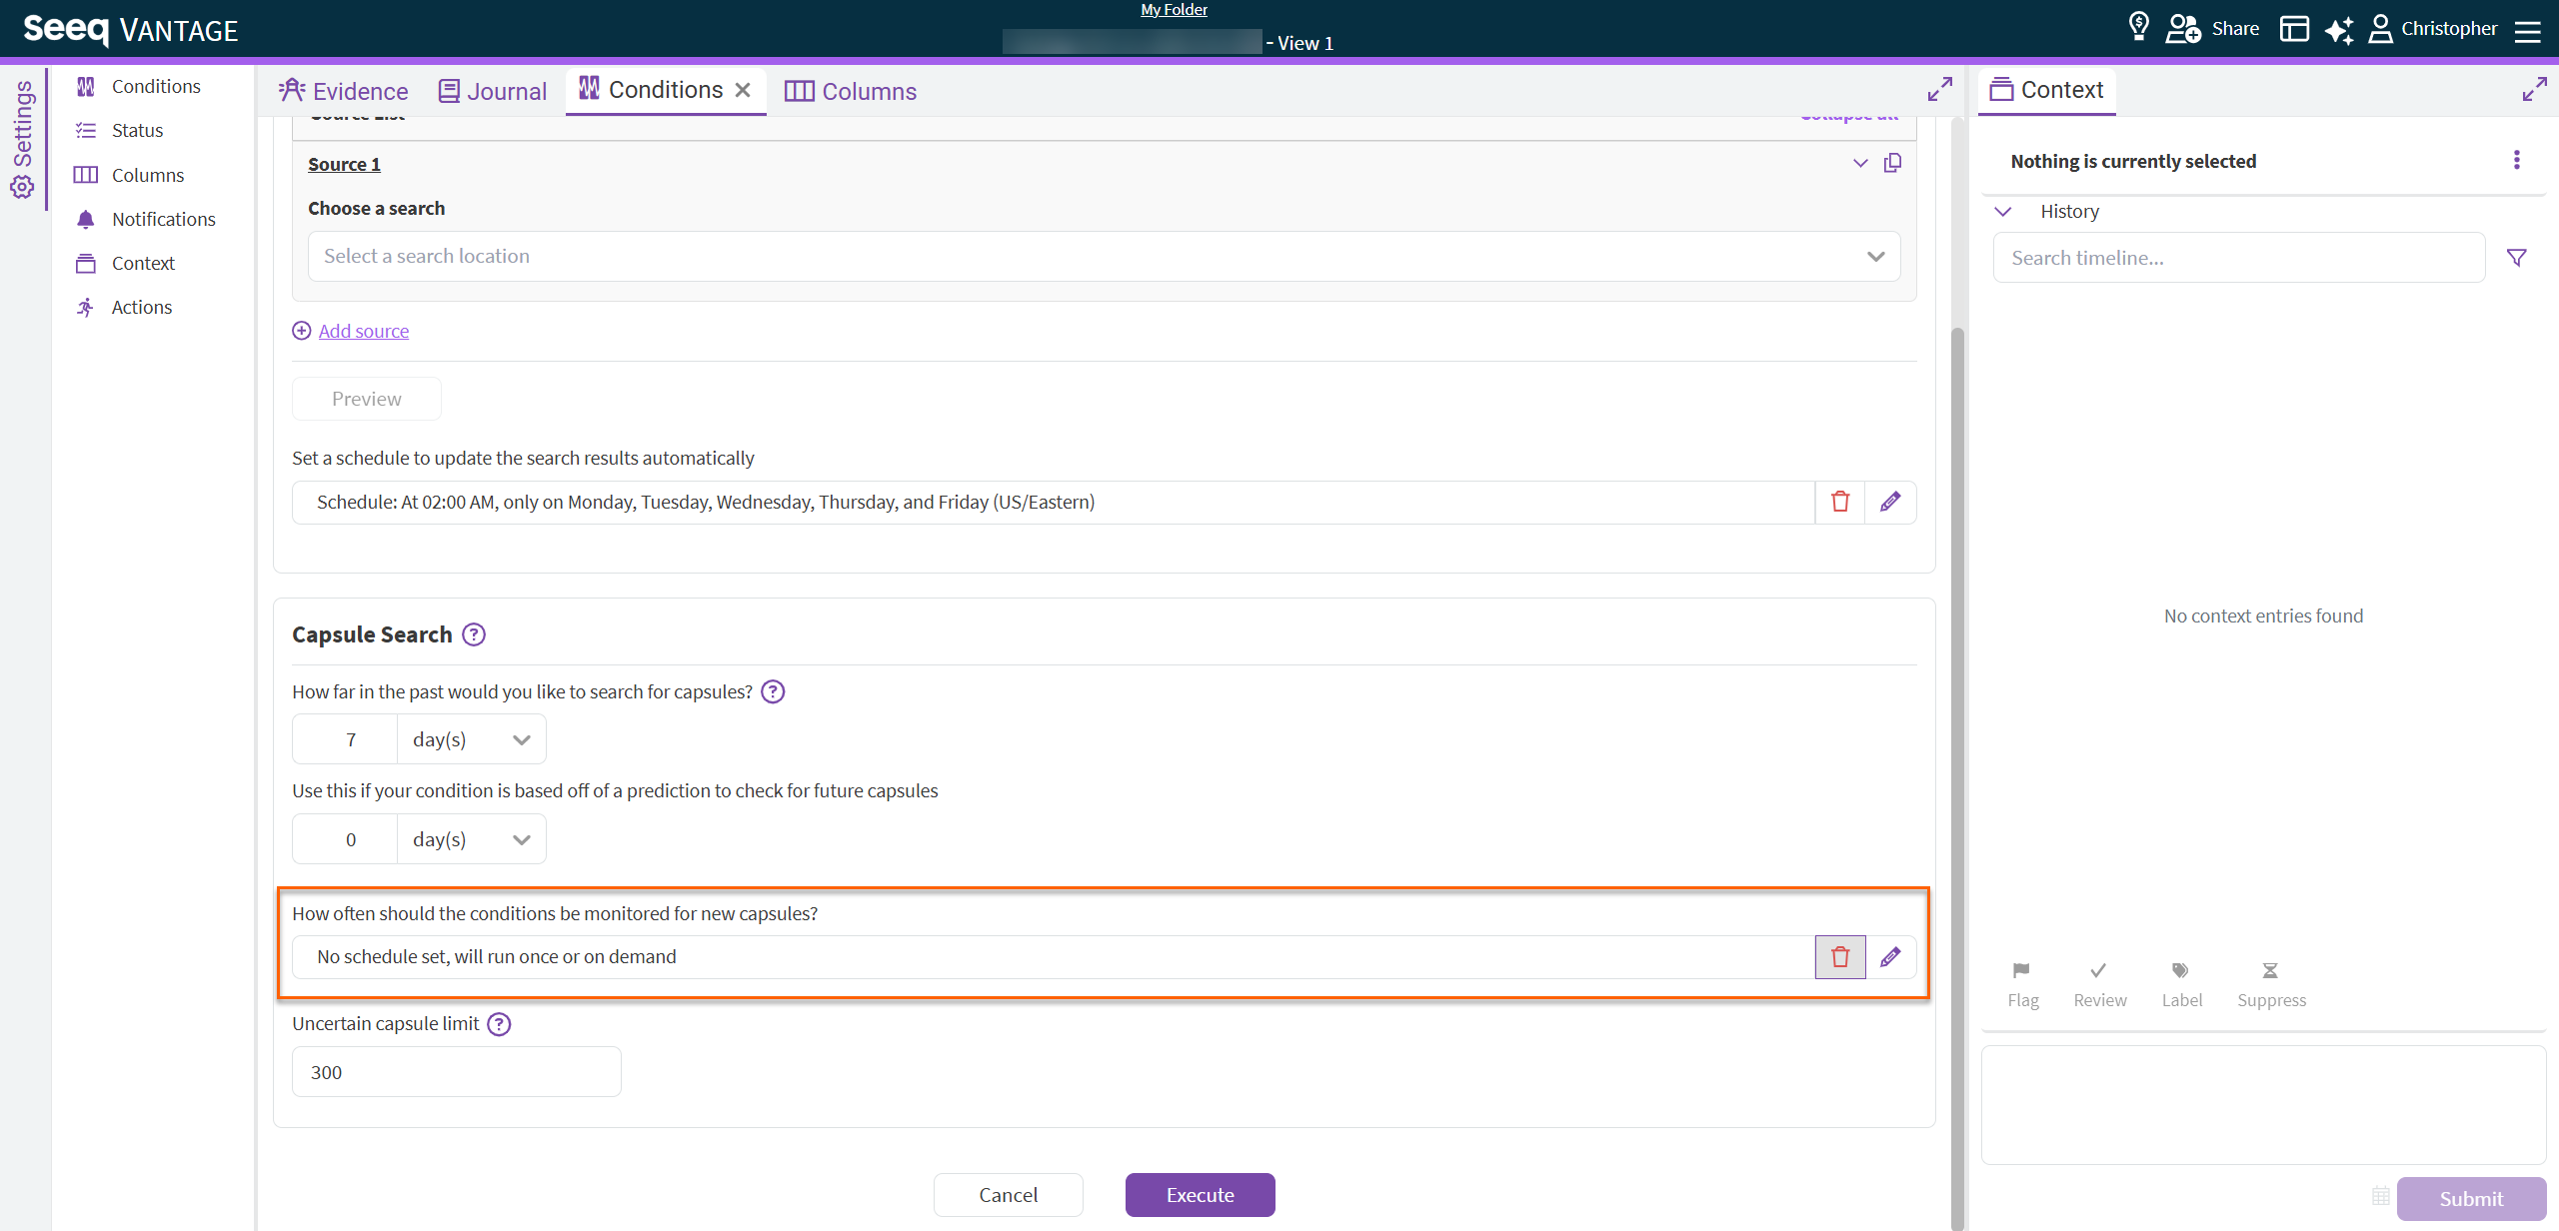Switch to the Evidence tab
Image resolution: width=2559 pixels, height=1231 pixels.
point(343,91)
